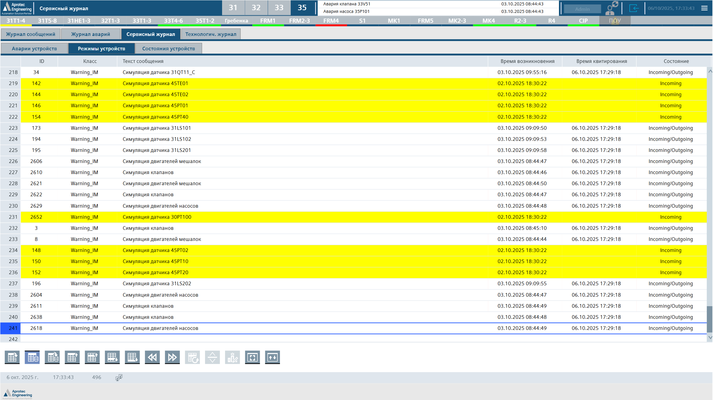
Task: Click the scroll down arrow of table
Action: [x=710, y=338]
